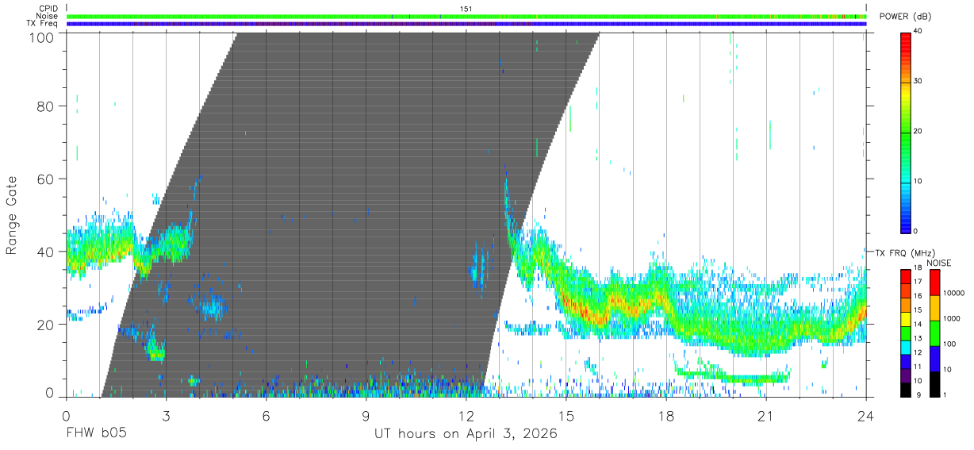The image size is (974, 450).
Task: Click the 20 tick label on range axis
Action: coord(45,325)
